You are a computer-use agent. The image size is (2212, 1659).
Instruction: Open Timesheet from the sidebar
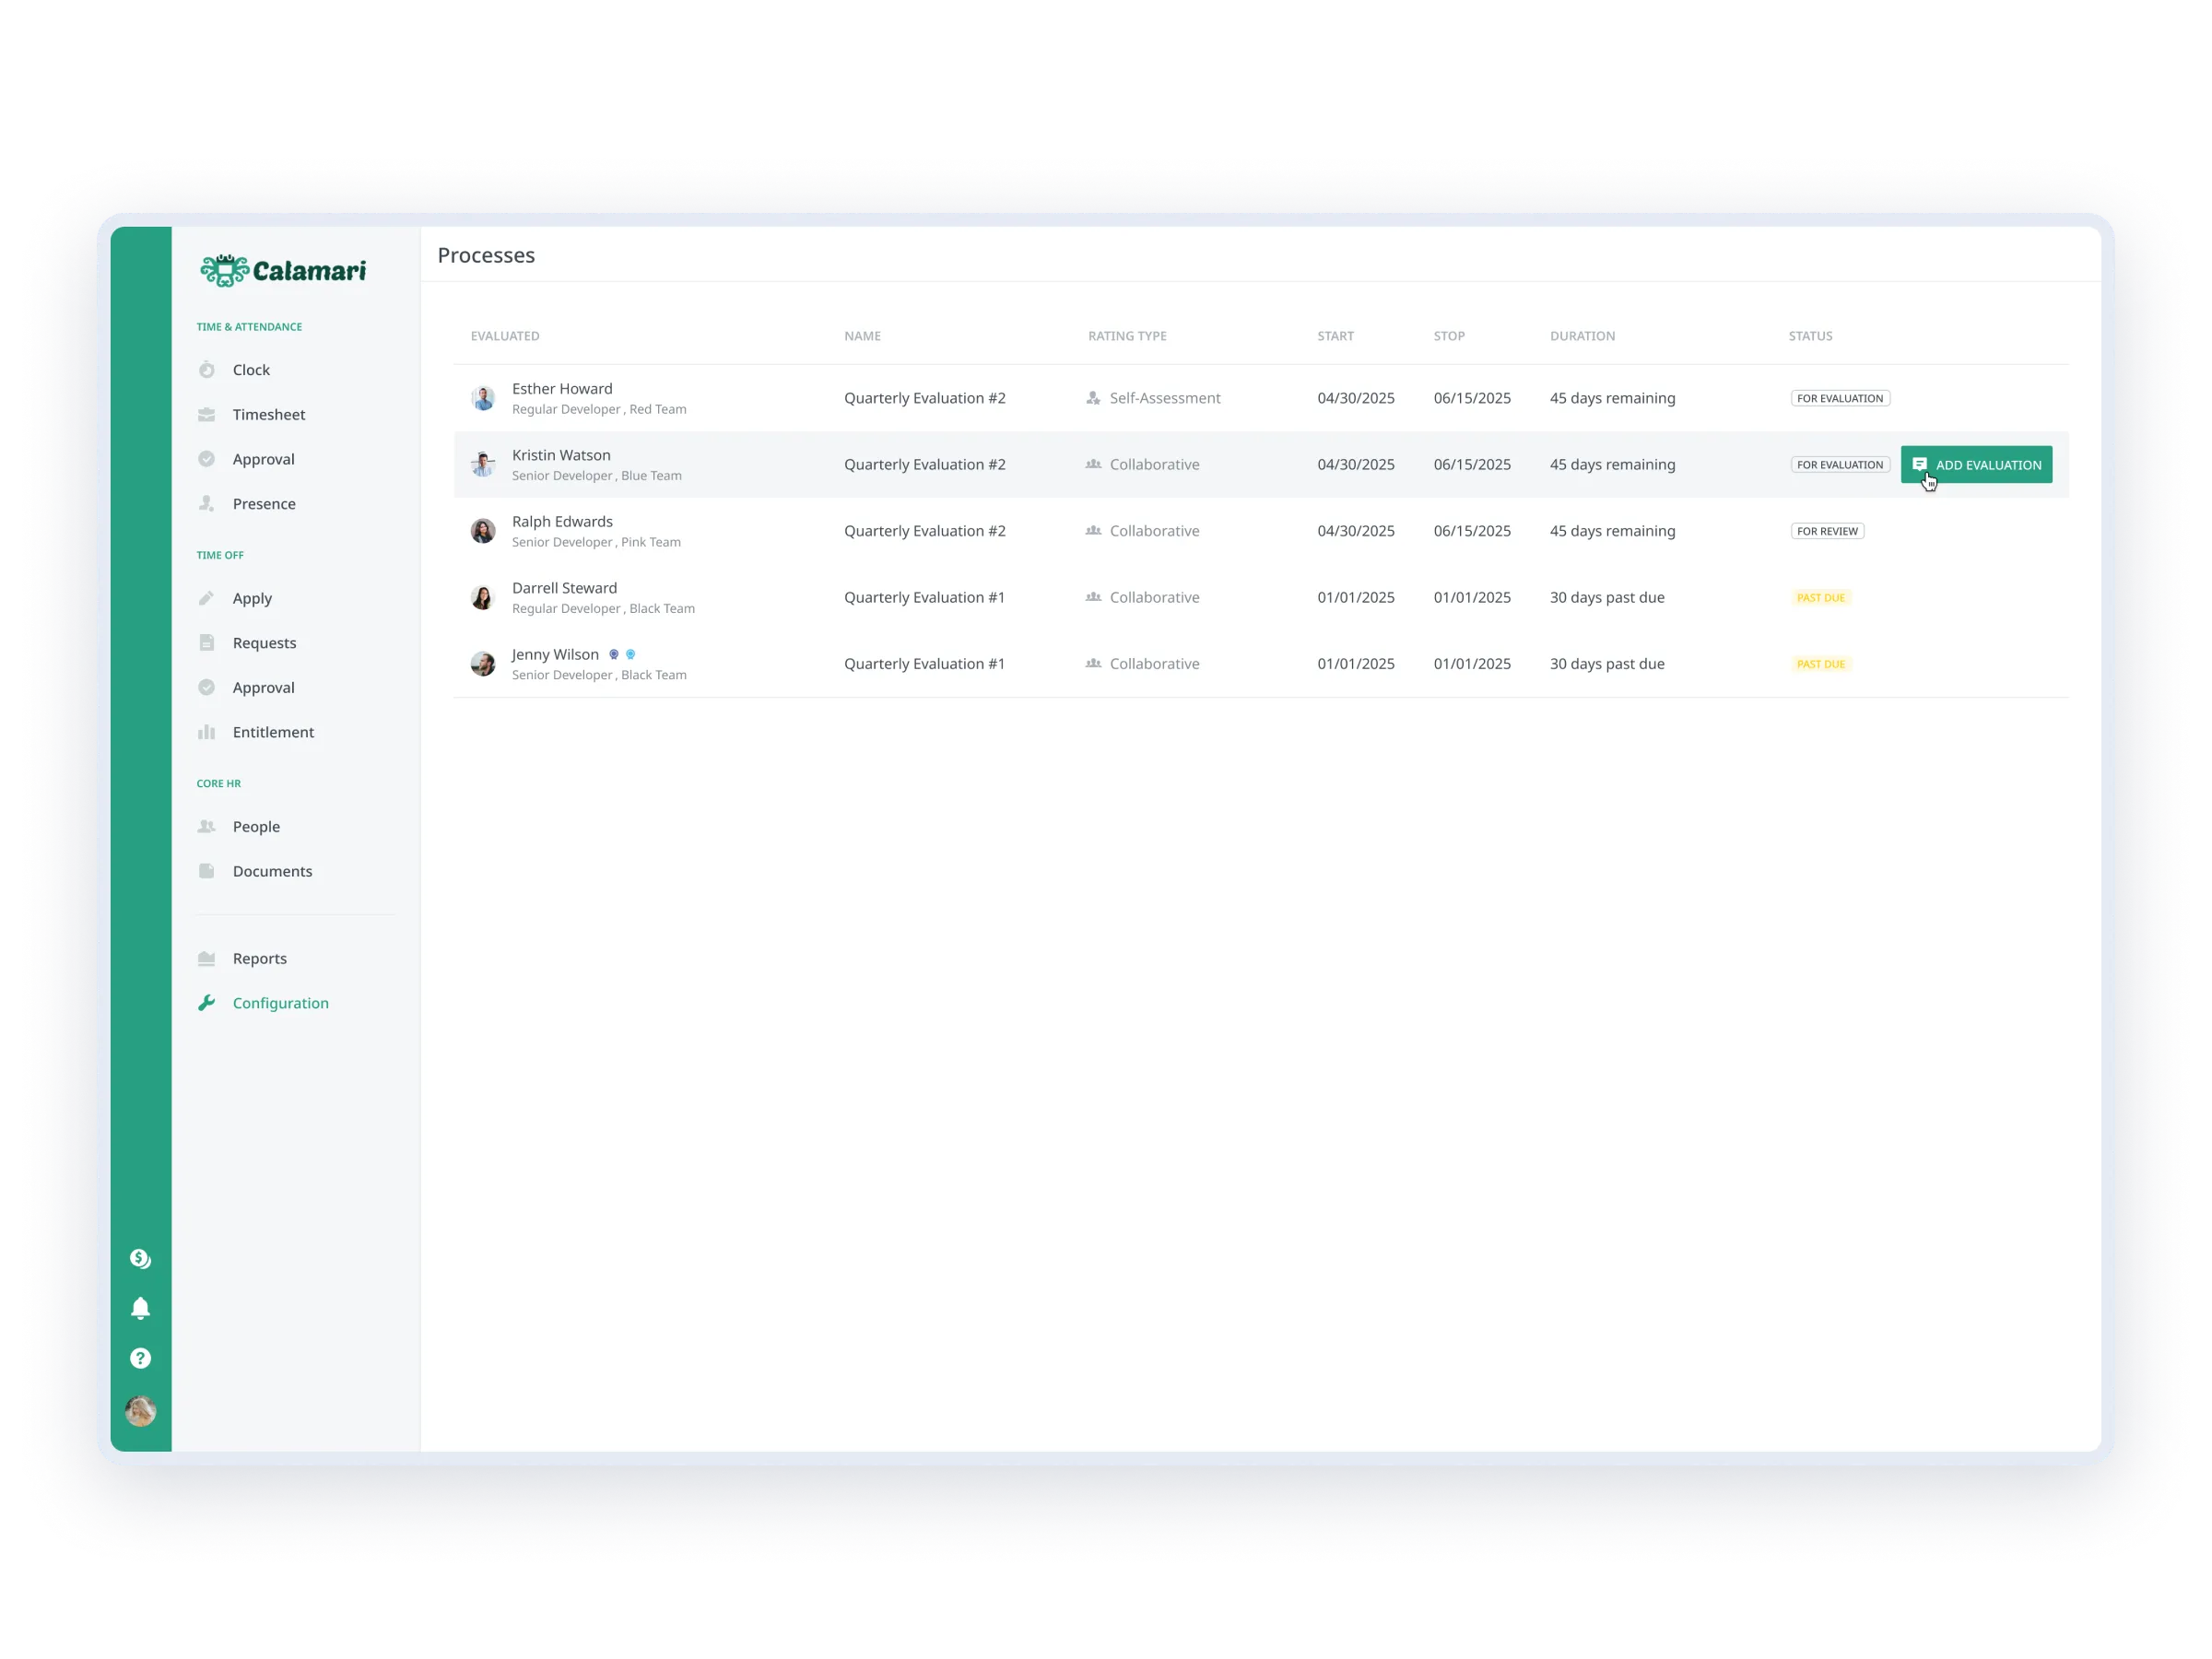click(x=268, y=414)
